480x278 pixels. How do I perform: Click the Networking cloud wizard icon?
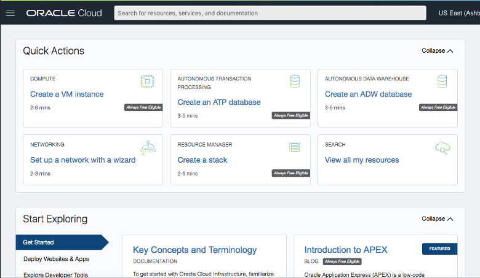(x=148, y=147)
